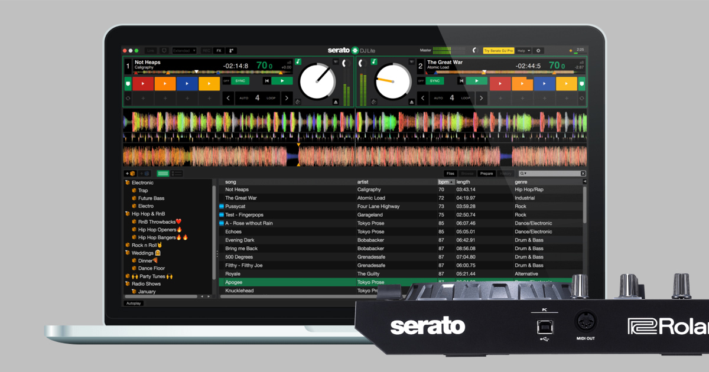
Task: Open the Help dropdown menu
Action: [x=524, y=51]
